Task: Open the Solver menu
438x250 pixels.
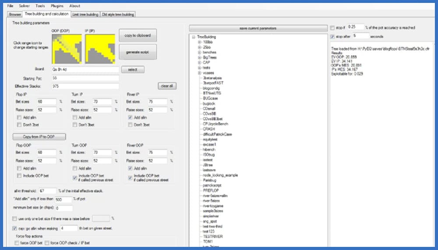Action: pos(24,6)
